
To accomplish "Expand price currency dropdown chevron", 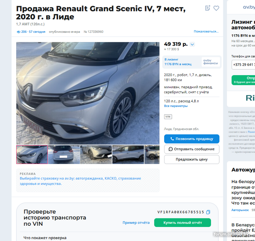I will (x=192, y=44).
